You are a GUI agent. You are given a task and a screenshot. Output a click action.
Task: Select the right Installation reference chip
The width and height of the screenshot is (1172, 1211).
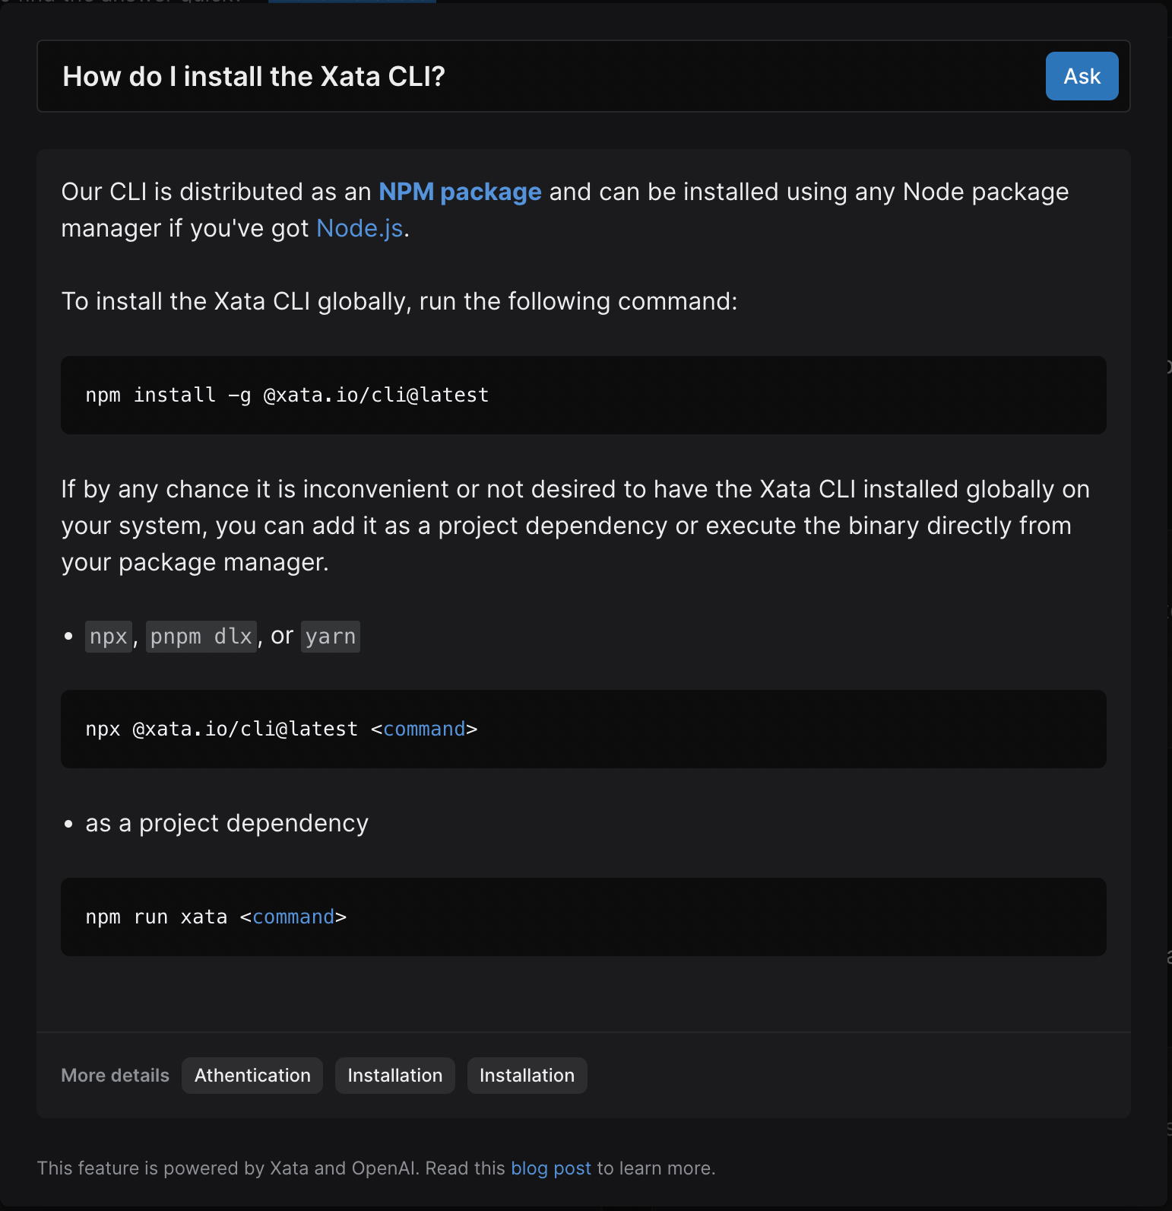(x=527, y=1076)
